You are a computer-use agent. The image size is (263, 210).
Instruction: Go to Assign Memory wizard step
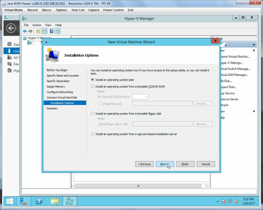(x=56, y=86)
